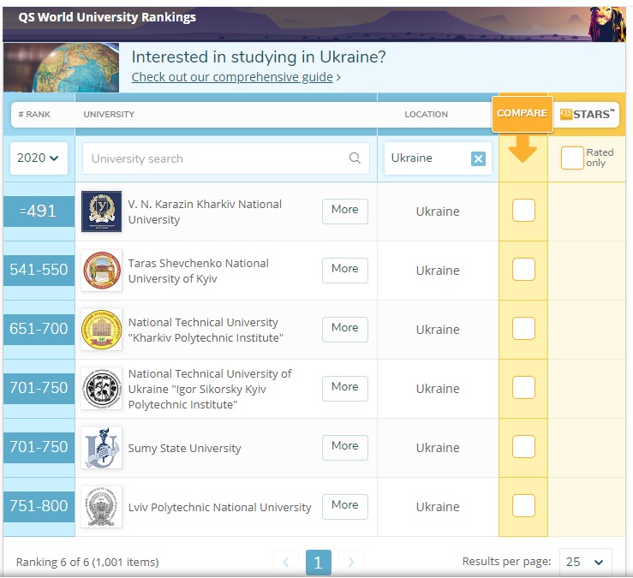Sort by the UNIVERSITY column header
Image resolution: width=633 pixels, height=578 pixels.
click(x=109, y=114)
